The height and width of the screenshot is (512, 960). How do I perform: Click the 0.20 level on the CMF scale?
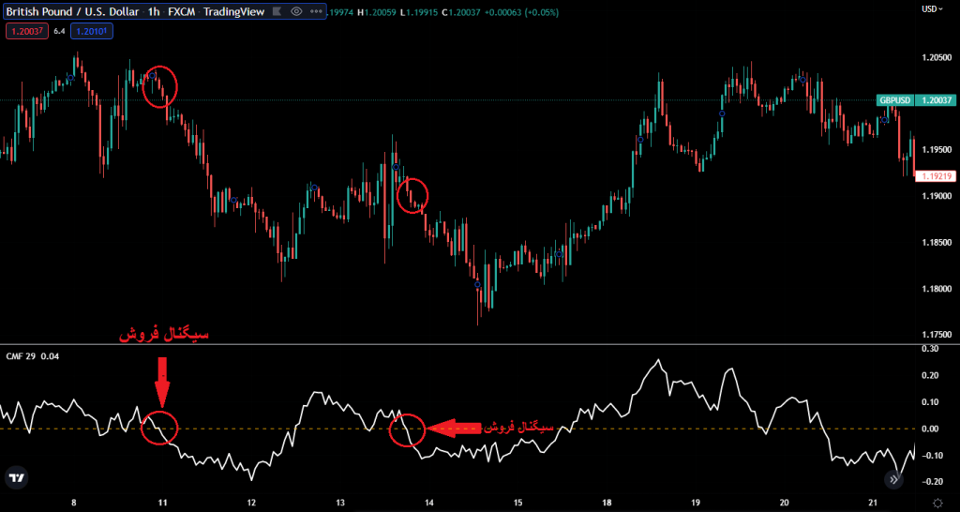[x=931, y=375]
